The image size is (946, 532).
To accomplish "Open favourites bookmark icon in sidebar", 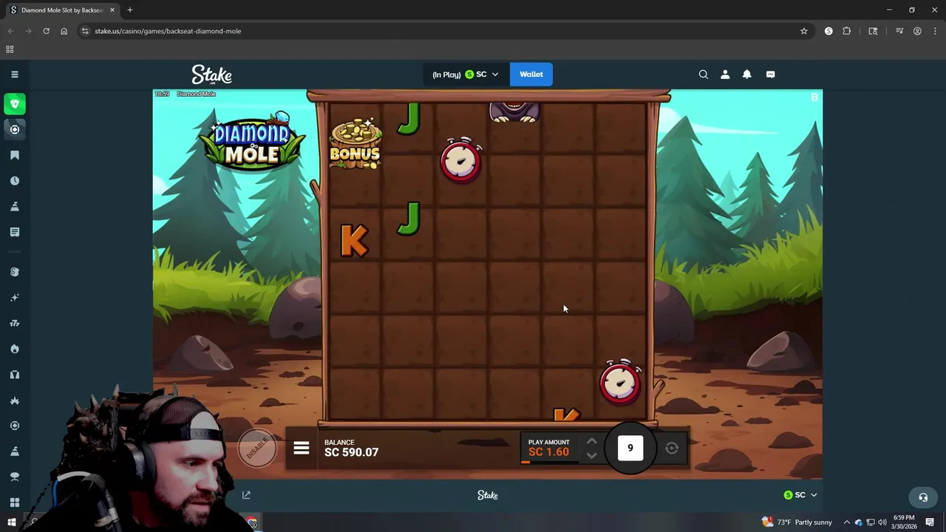I will click(x=14, y=155).
